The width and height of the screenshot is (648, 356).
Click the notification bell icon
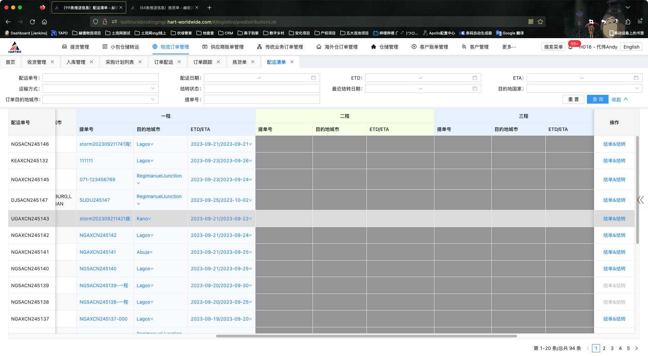[x=570, y=47]
